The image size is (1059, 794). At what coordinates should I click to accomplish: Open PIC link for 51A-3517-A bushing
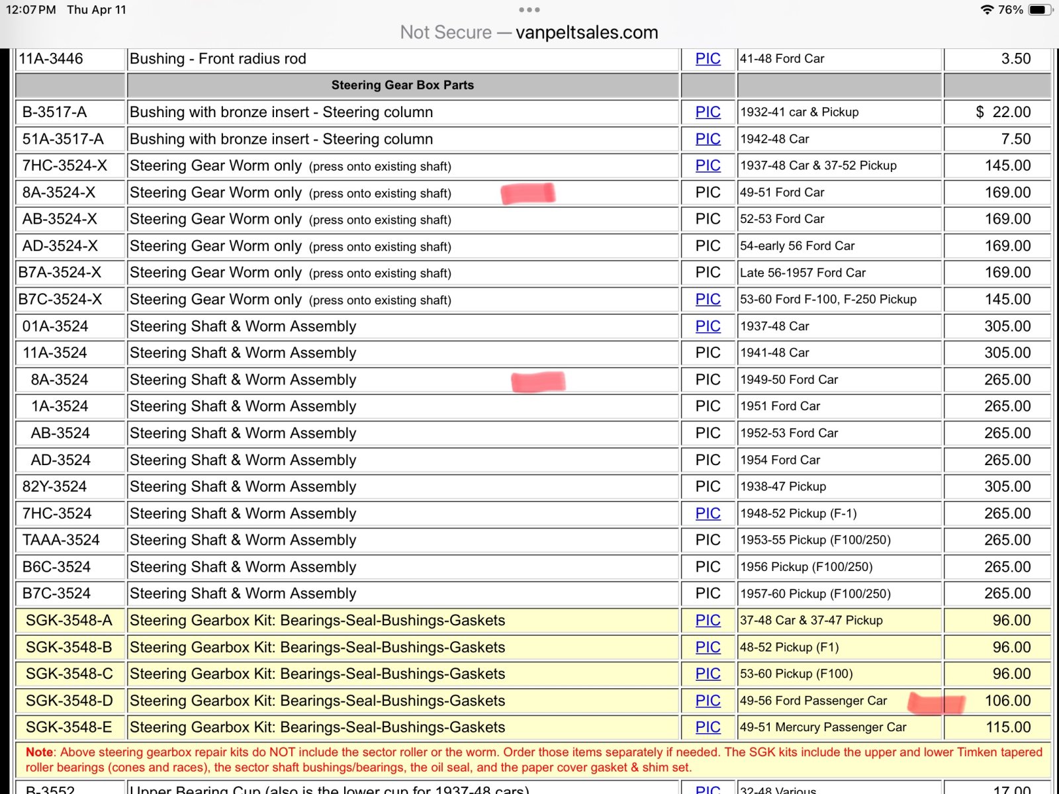(x=708, y=139)
